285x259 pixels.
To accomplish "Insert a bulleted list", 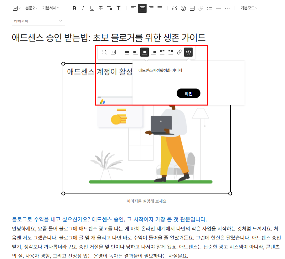I will pyautogui.click(x=210, y=8).
